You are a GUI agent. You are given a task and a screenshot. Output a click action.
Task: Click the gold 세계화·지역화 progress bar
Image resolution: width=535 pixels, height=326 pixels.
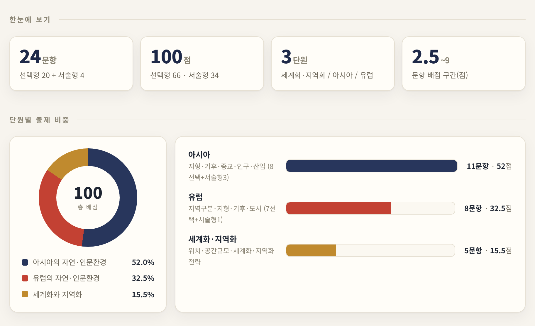click(x=311, y=250)
